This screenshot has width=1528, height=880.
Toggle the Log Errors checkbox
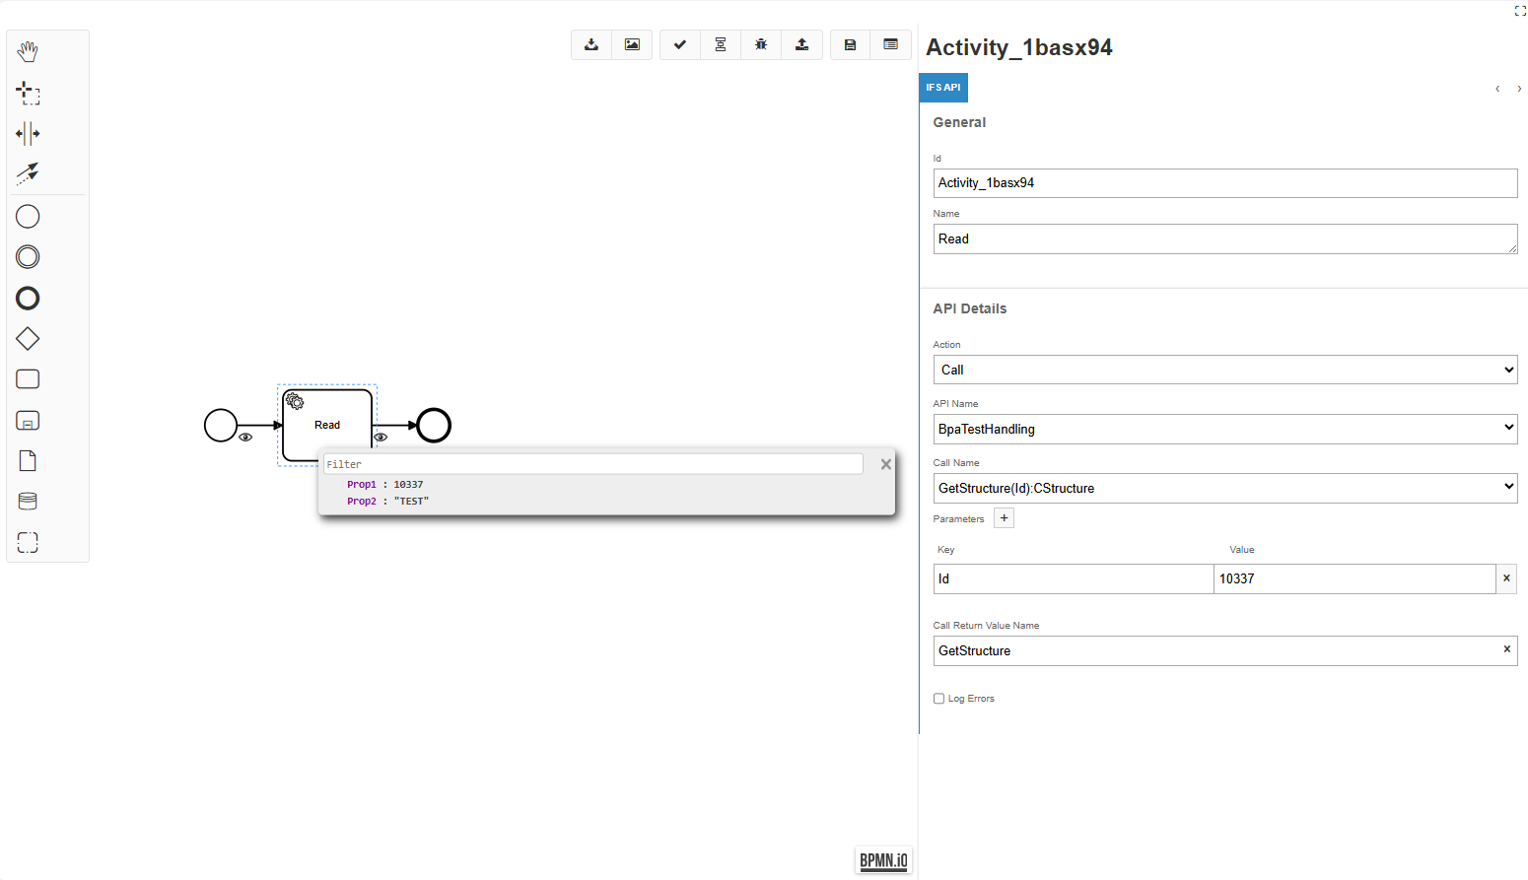click(x=938, y=699)
